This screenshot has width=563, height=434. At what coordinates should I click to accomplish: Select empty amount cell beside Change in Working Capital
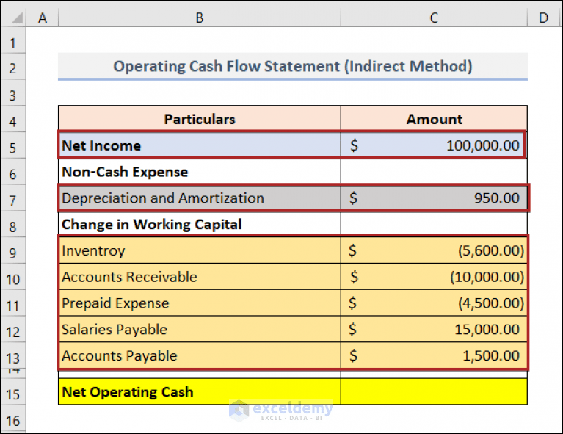[434, 224]
